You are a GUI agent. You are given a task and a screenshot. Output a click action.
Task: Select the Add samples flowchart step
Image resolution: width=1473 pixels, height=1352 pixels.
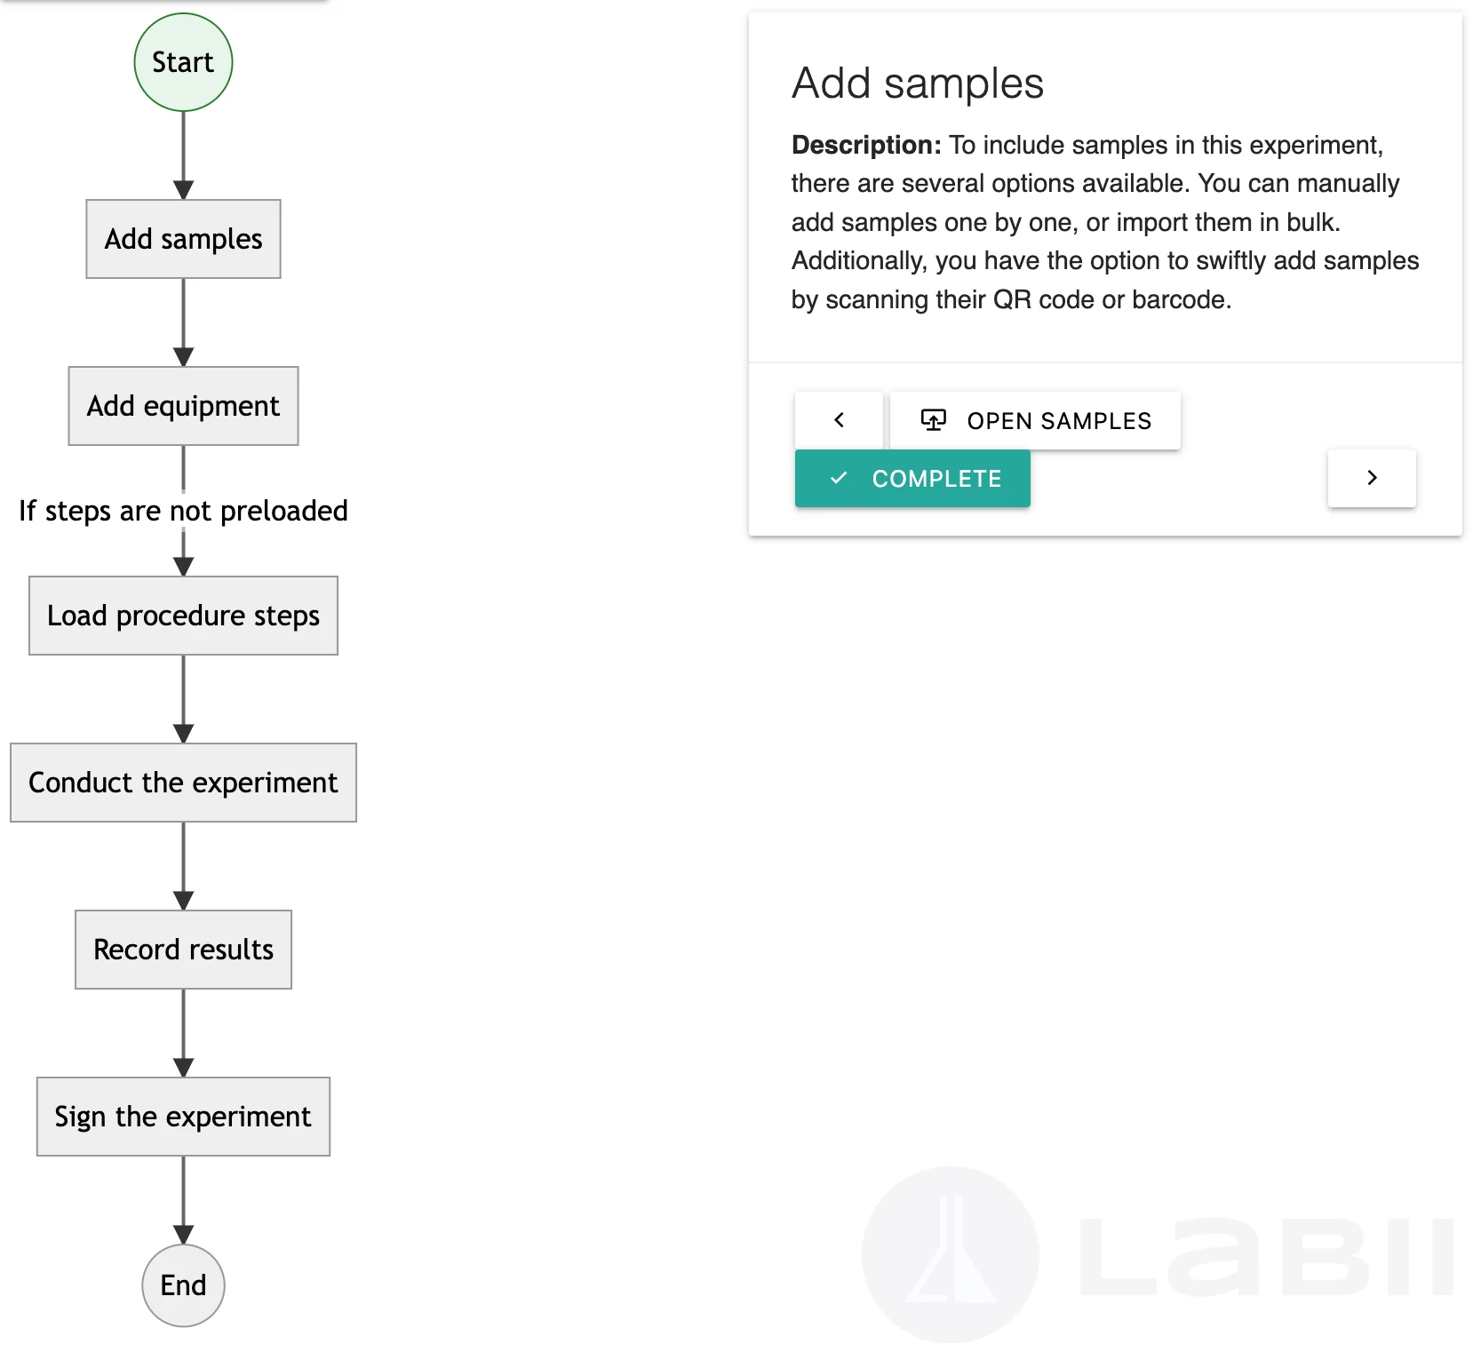182,239
